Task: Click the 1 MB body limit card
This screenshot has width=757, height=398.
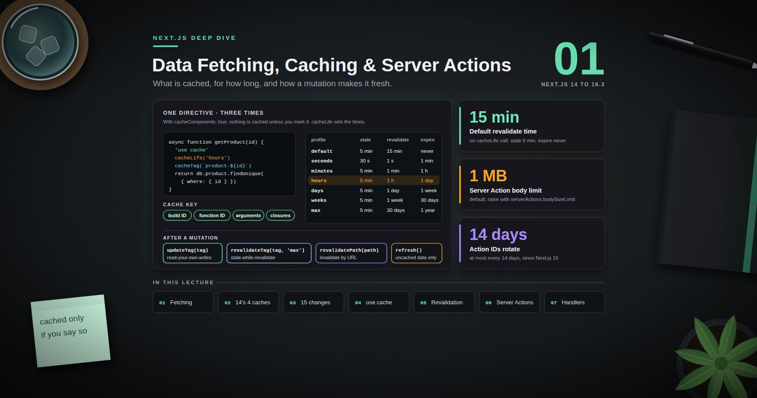Action: point(532,185)
